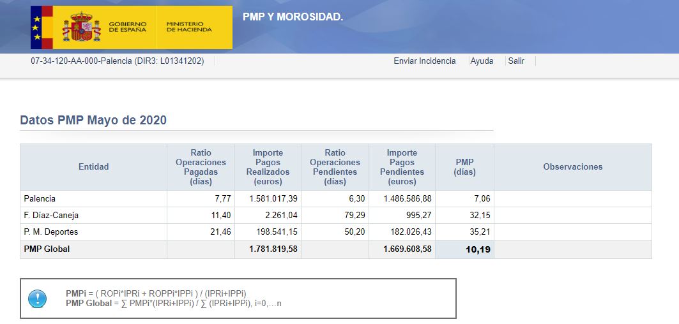Open the Ayuda help link
Image resolution: width=679 pixels, height=324 pixels.
click(482, 61)
